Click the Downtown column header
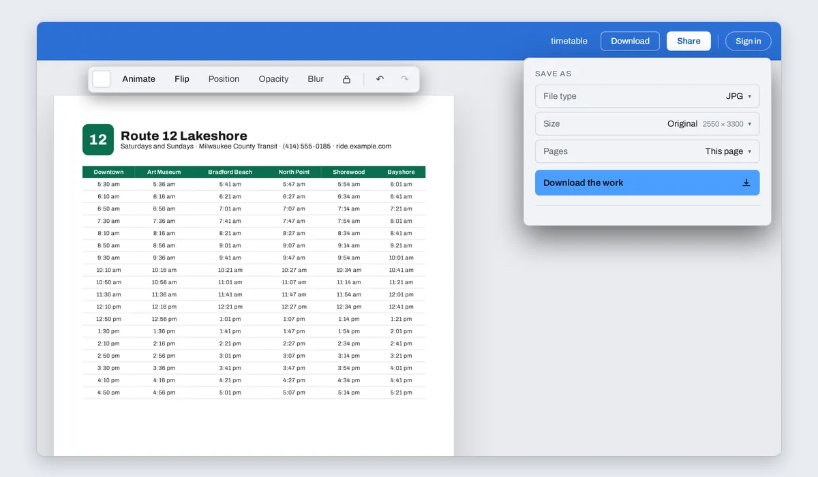The image size is (818, 477). (x=108, y=172)
